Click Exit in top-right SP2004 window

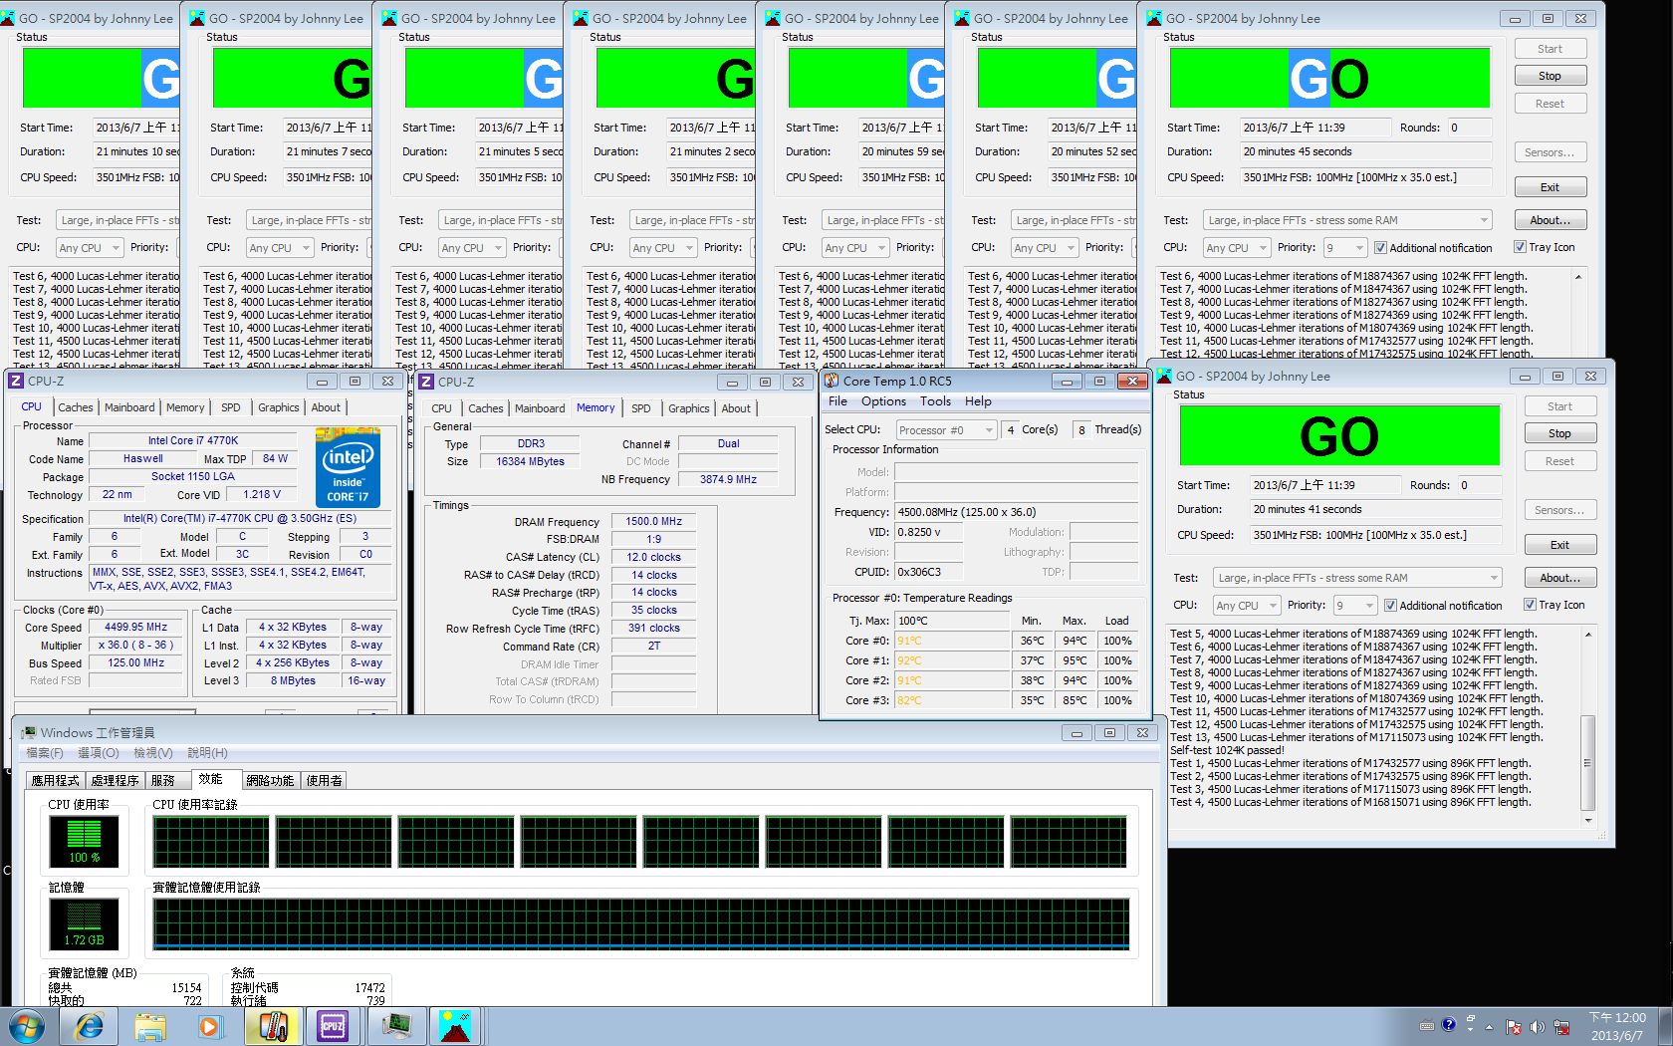(1550, 187)
